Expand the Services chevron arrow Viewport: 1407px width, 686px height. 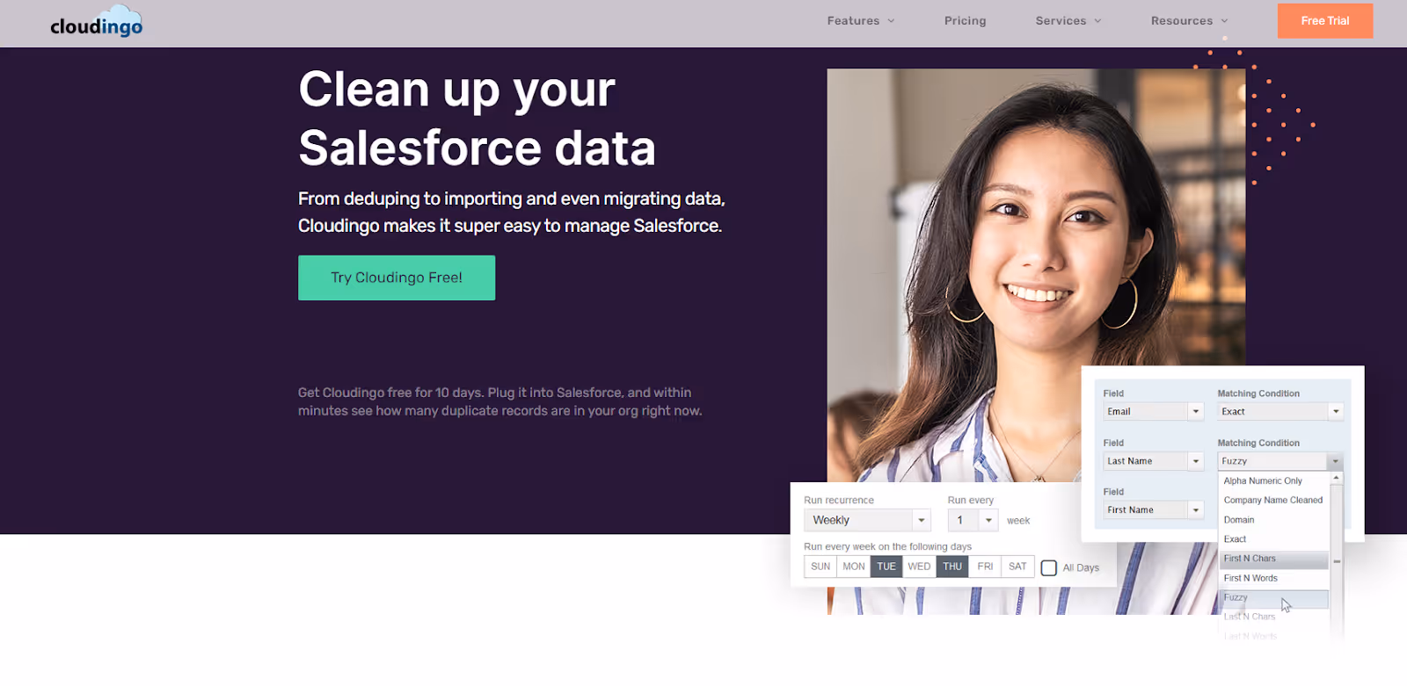pos(1097,21)
